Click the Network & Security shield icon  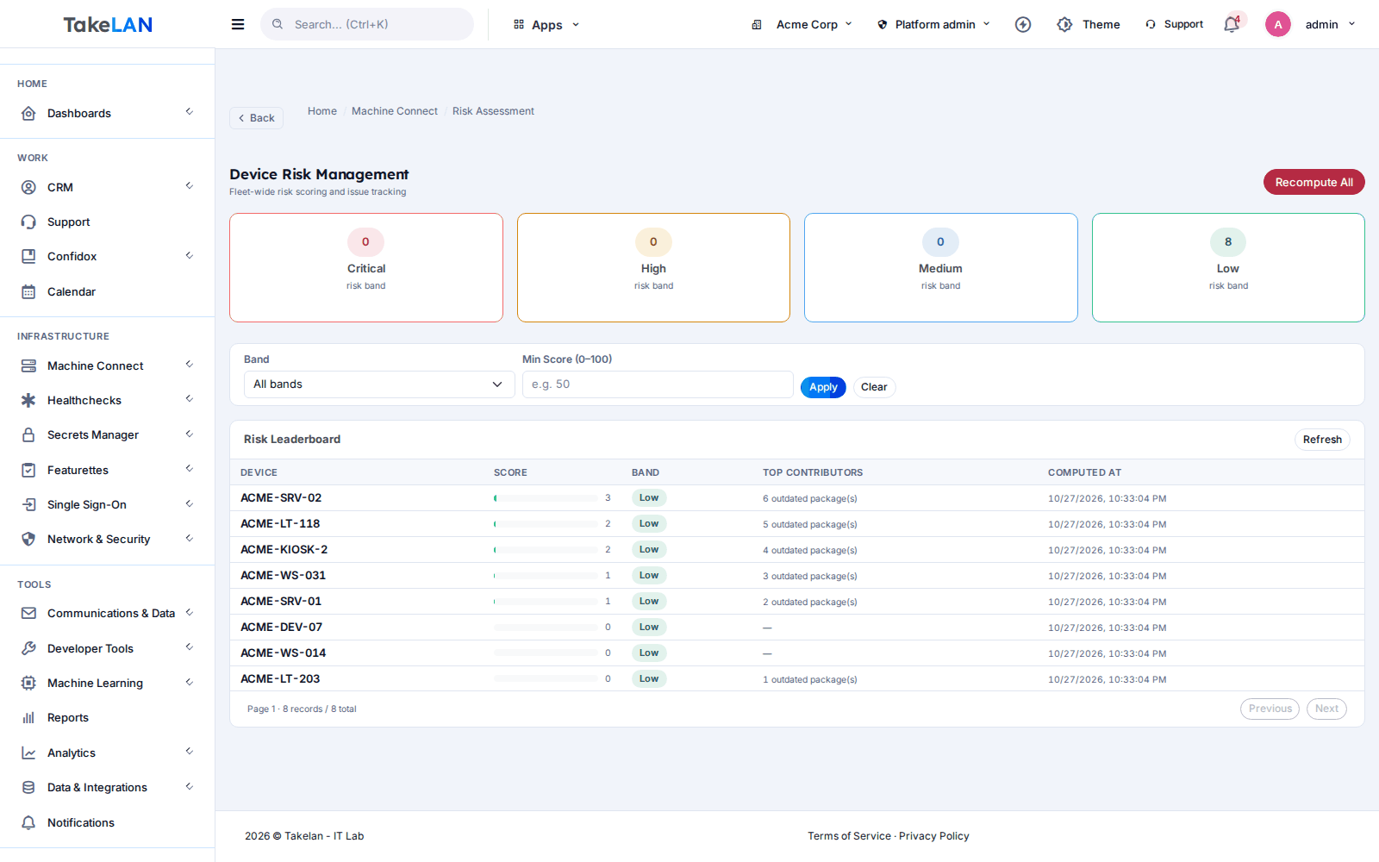click(28, 539)
